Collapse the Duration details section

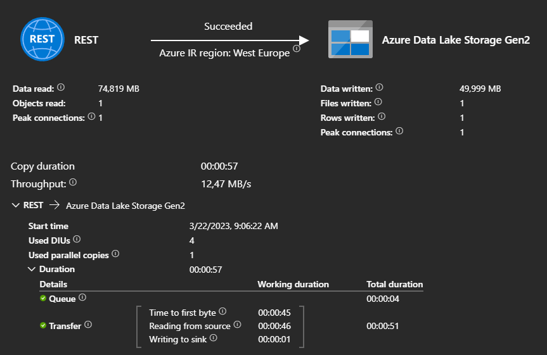(32, 269)
